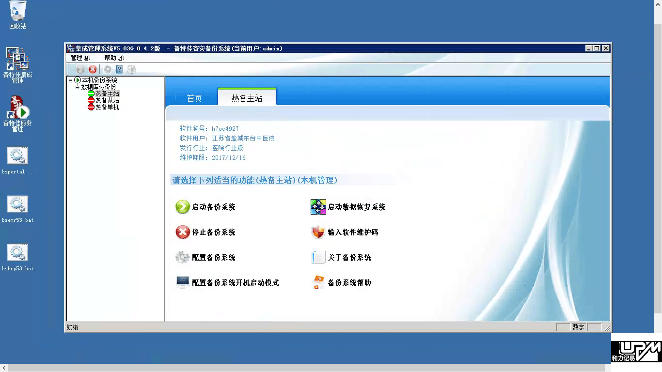Viewport: 662px width, 372px height.
Task: Click the window resize grip corner
Action: tap(607, 328)
